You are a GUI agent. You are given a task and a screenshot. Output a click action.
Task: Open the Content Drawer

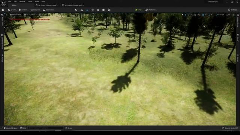coord(10,128)
